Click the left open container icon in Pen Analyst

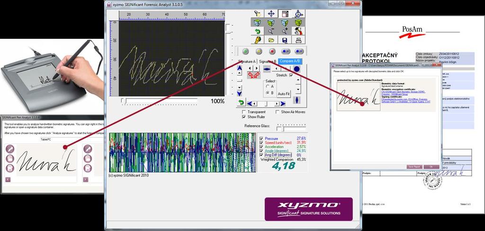(10, 159)
